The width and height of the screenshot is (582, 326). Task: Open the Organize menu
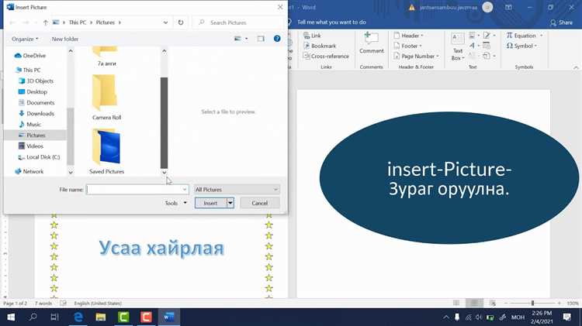click(25, 39)
